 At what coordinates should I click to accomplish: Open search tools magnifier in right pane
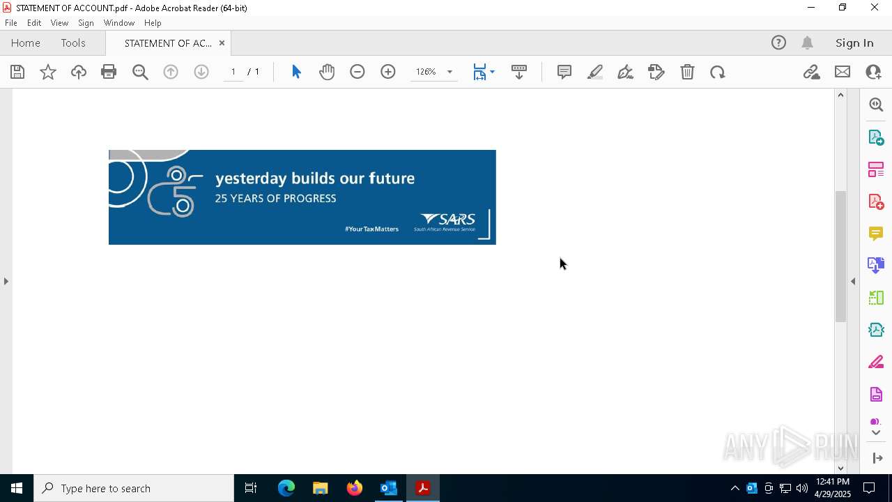(876, 105)
